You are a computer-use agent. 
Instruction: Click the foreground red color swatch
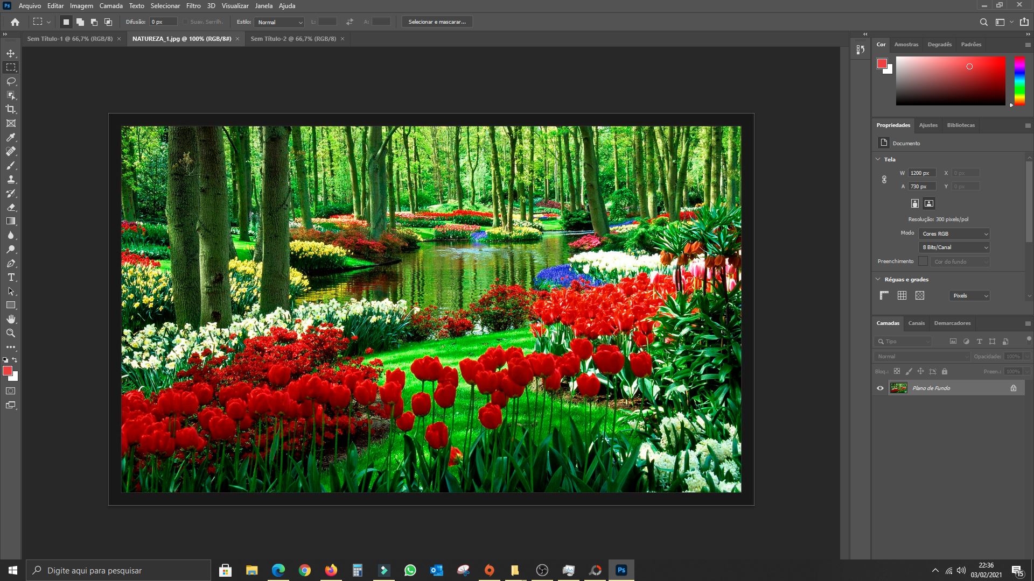[x=7, y=371]
